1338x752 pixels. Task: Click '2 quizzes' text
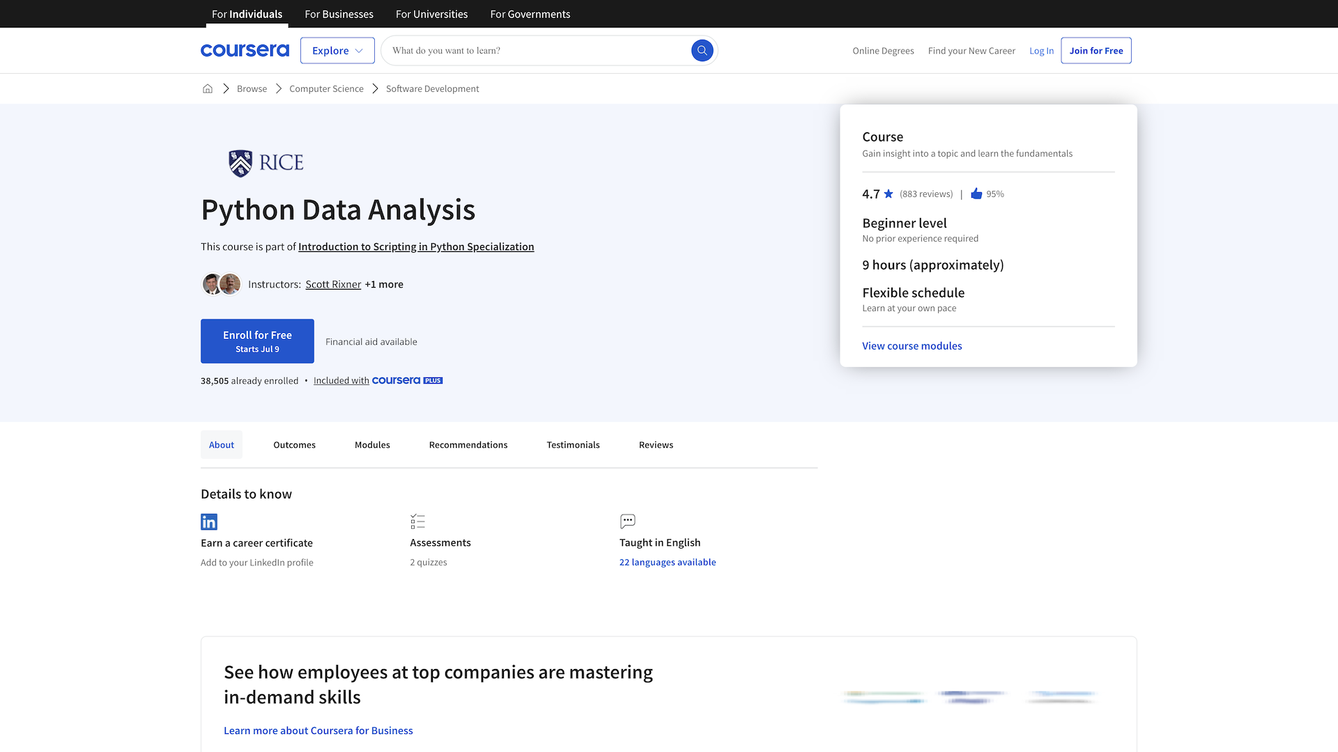pos(429,562)
